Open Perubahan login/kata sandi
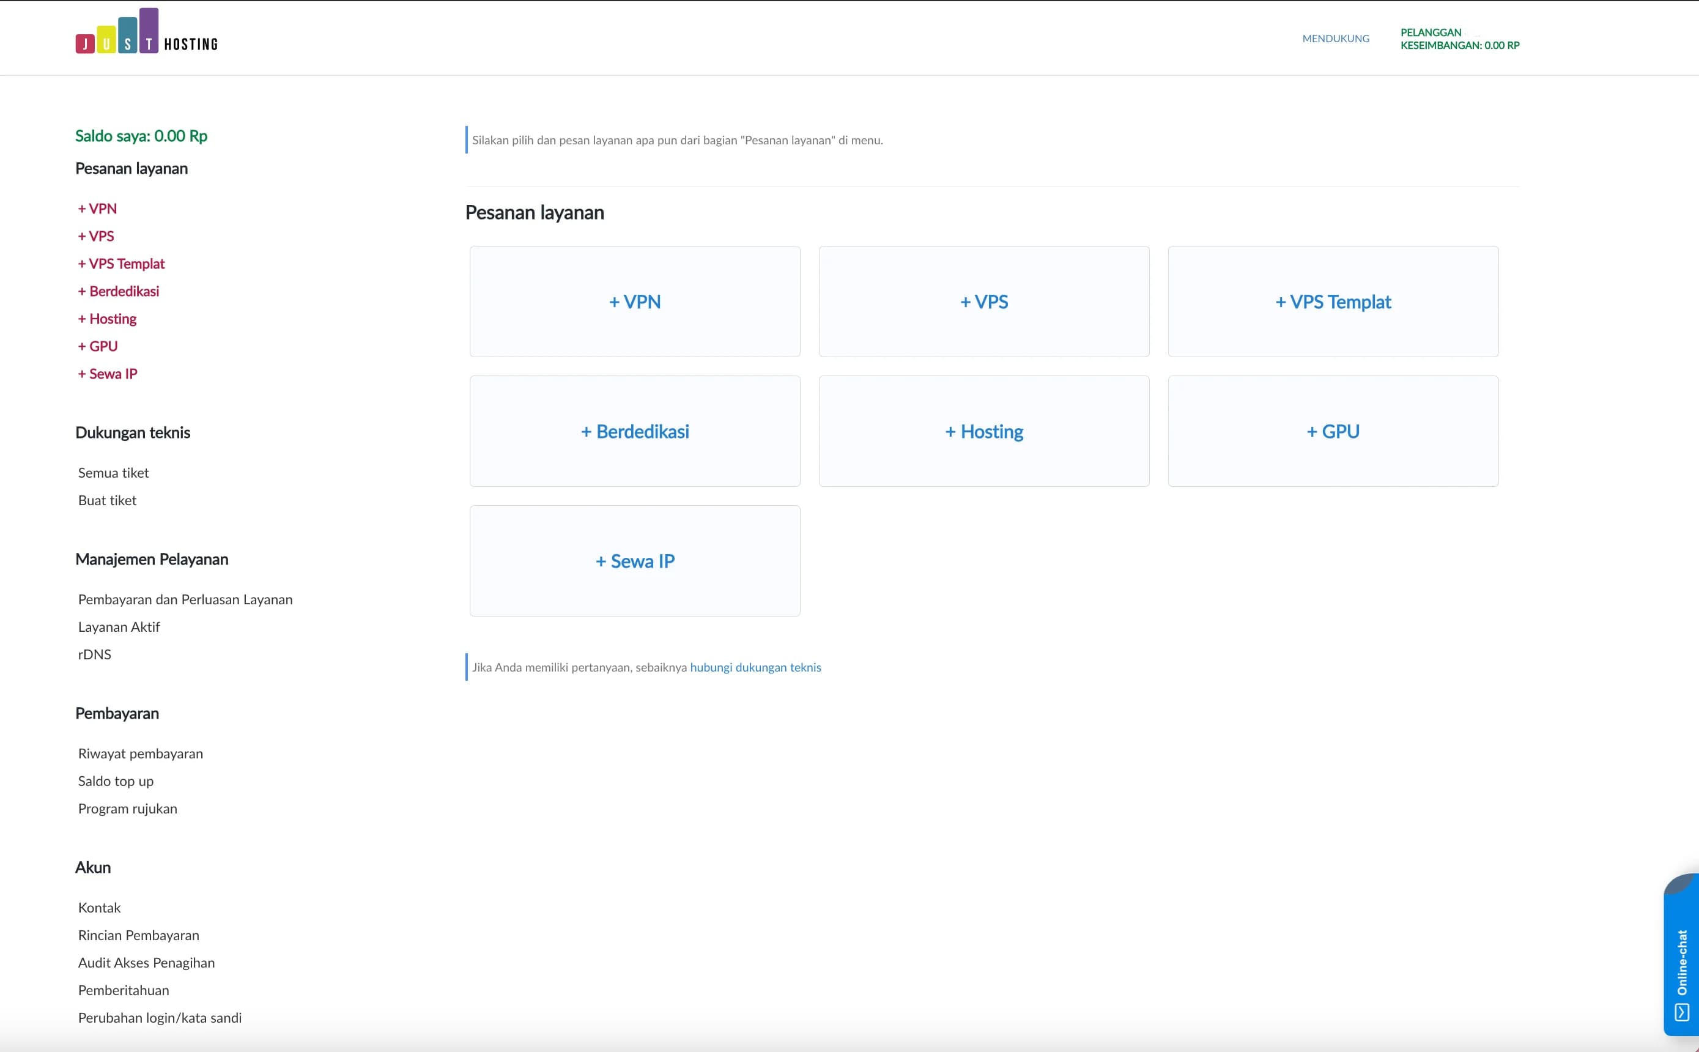Viewport: 1699px width, 1052px height. click(160, 1018)
